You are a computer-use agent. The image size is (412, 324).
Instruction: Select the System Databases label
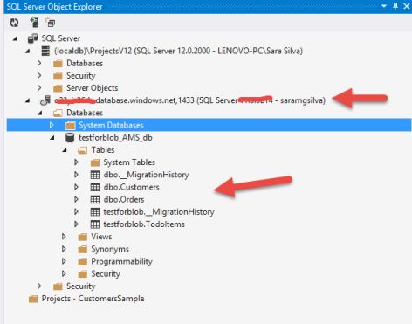click(111, 126)
